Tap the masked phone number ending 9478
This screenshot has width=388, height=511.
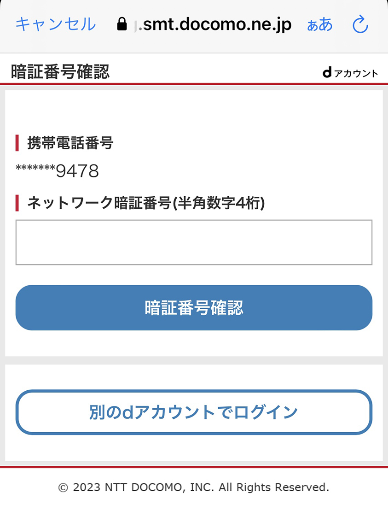click(x=57, y=171)
